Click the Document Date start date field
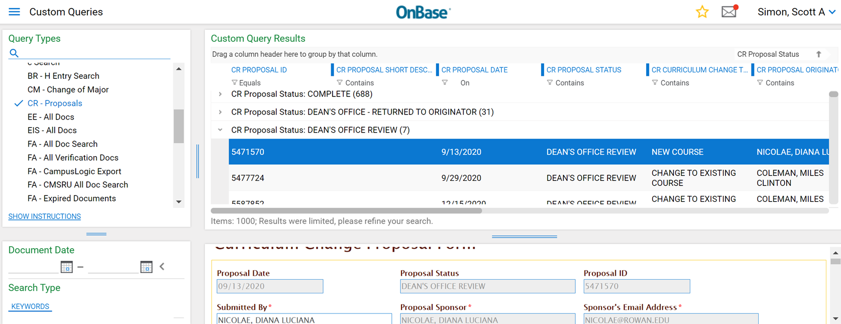The image size is (841, 324). 33,267
